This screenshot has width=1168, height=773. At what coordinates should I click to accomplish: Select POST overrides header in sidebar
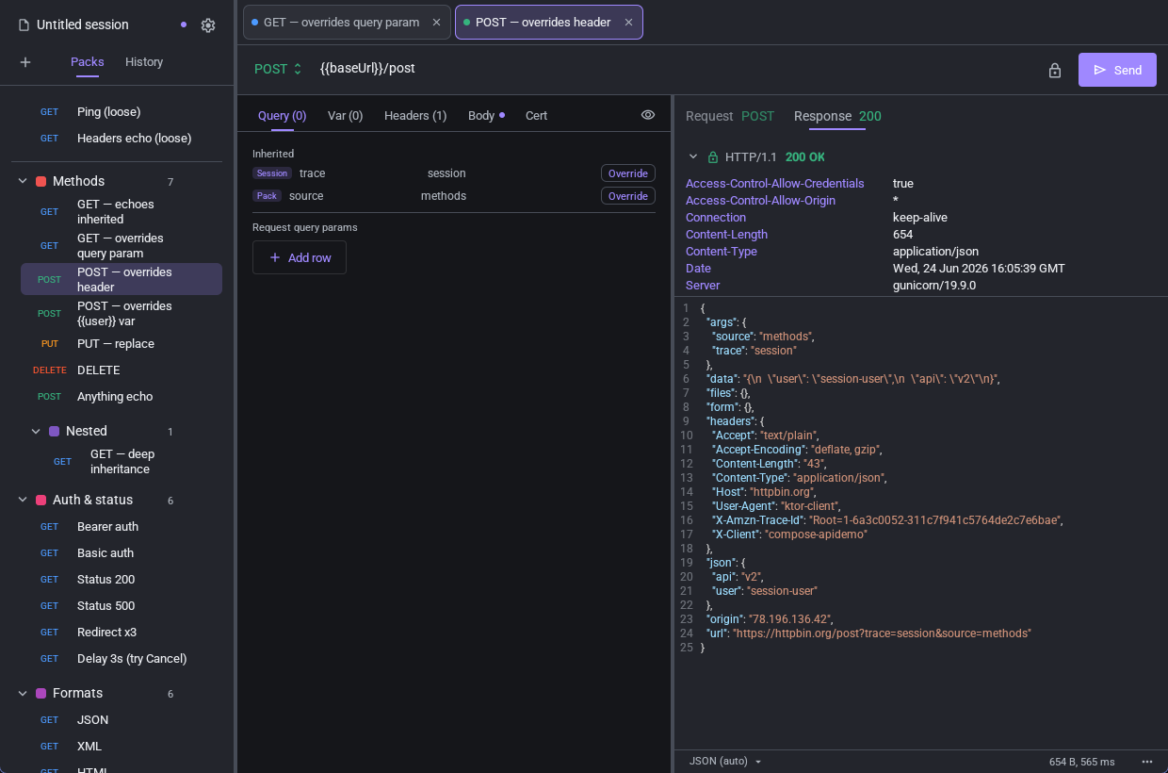(x=122, y=280)
